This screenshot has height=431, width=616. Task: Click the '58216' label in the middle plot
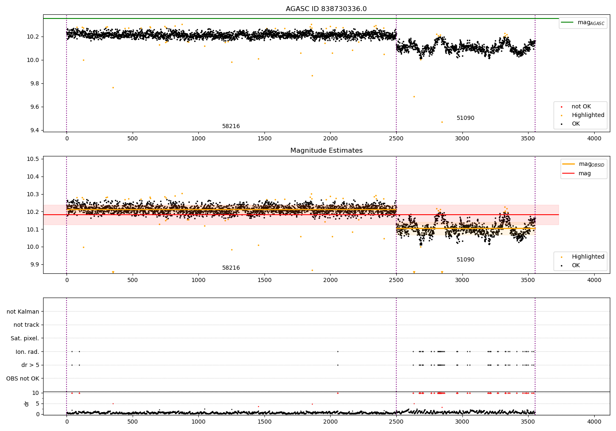(231, 268)
